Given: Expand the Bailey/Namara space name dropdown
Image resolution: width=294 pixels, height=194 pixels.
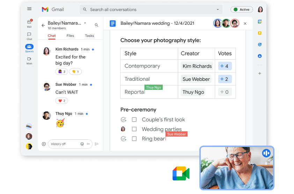Looking at the screenshot, I should coord(85,23).
